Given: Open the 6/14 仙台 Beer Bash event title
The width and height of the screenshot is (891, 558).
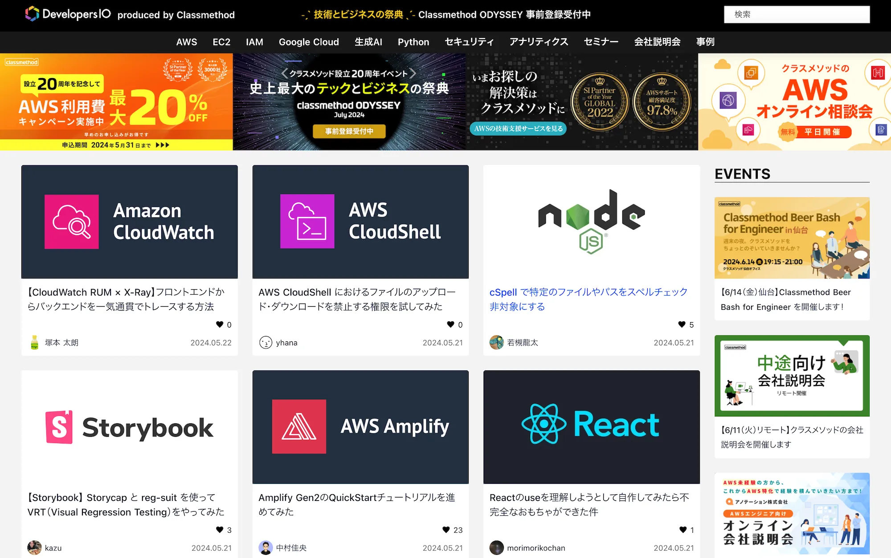Looking at the screenshot, I should click(786, 300).
